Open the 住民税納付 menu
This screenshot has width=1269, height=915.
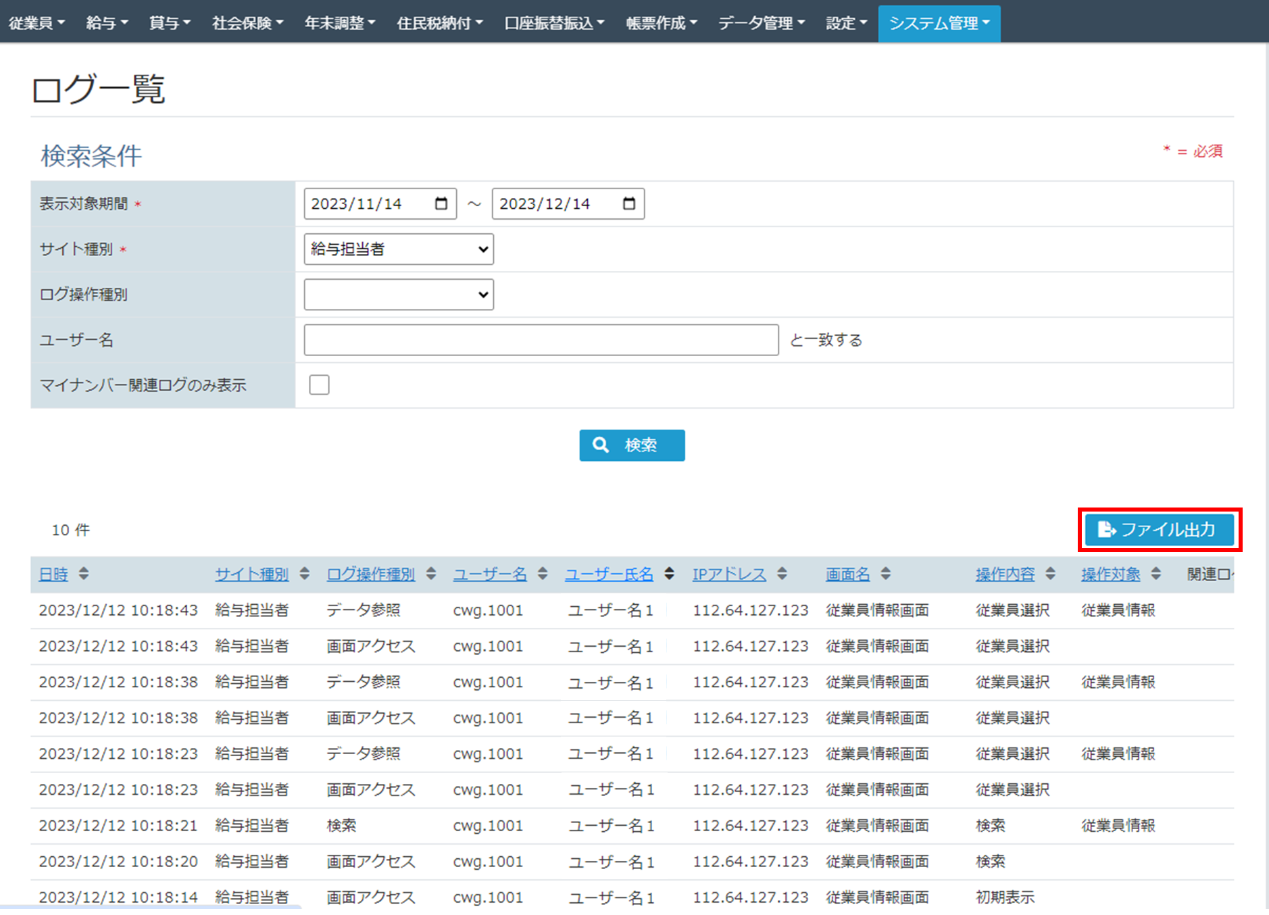[x=440, y=23]
